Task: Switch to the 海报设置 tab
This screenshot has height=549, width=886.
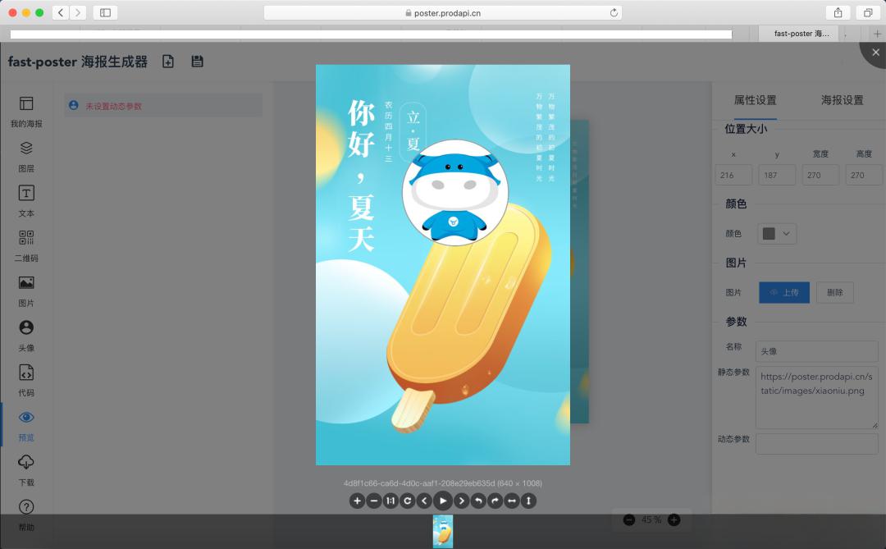Action: point(842,101)
